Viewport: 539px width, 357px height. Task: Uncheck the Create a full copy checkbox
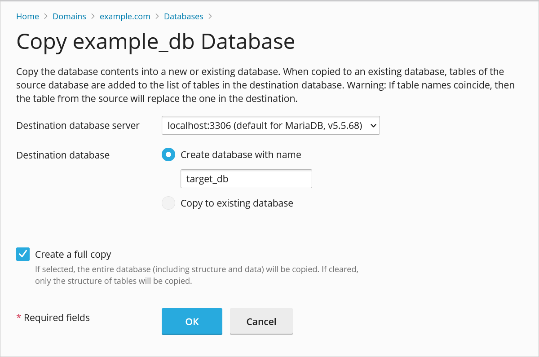(x=23, y=255)
